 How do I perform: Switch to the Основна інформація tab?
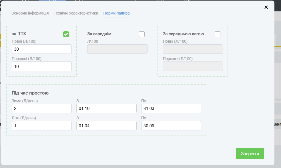coord(30,13)
